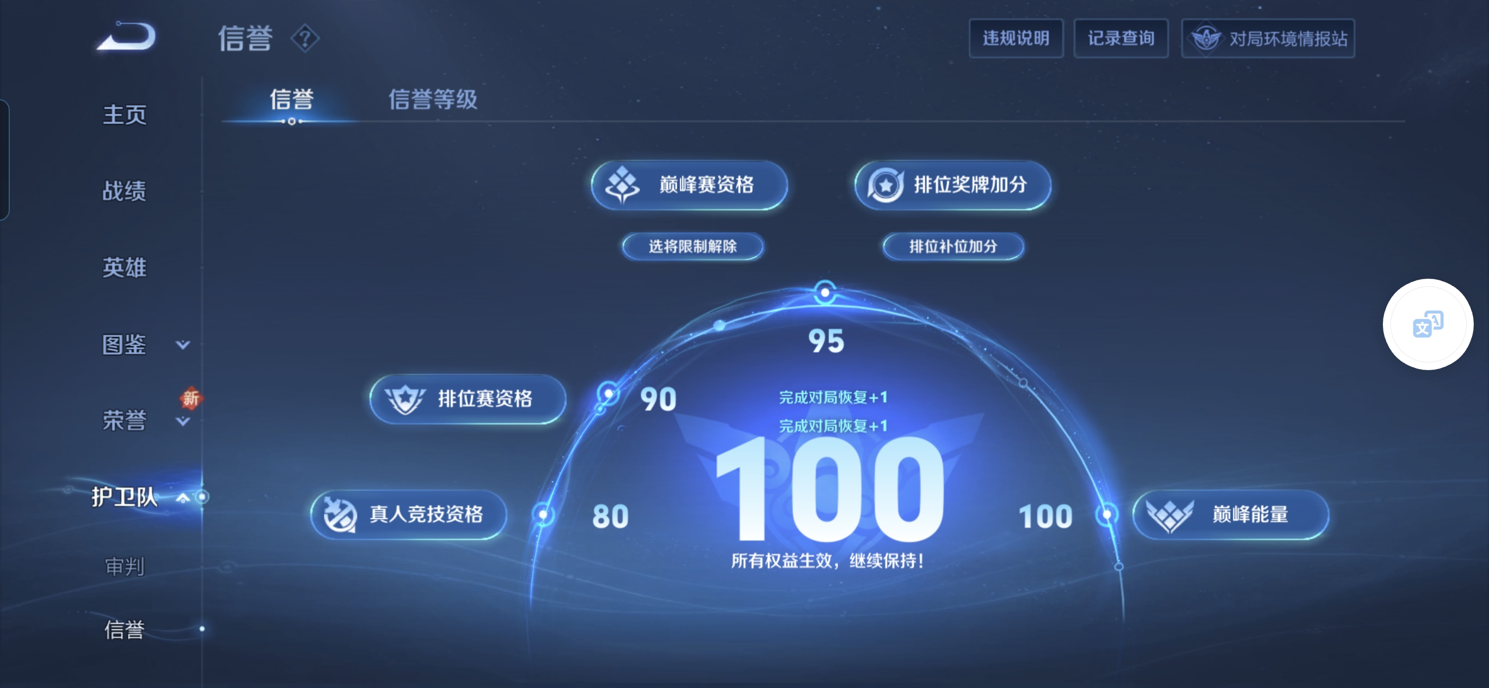1489x688 pixels.
Task: Open 巅峰赛资格 benefit details
Action: coord(689,185)
